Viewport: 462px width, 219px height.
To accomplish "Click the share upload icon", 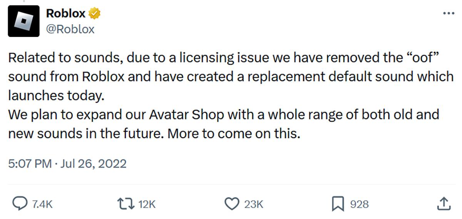I will [x=444, y=204].
